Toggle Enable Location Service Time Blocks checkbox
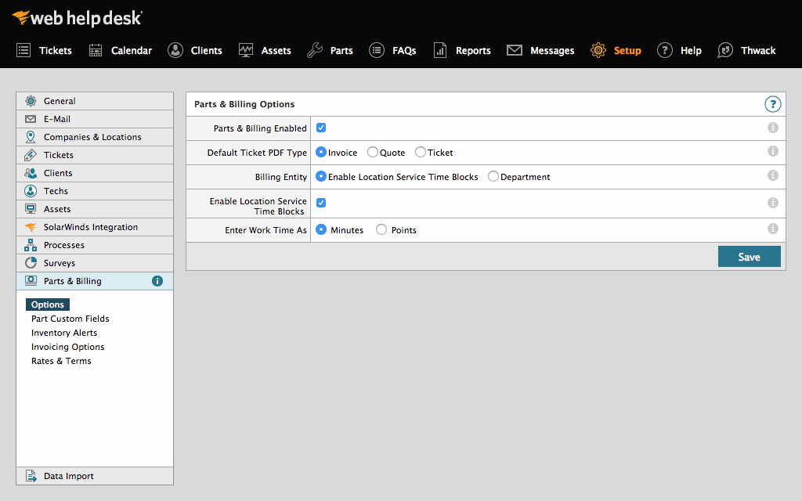The image size is (802, 501). (320, 202)
